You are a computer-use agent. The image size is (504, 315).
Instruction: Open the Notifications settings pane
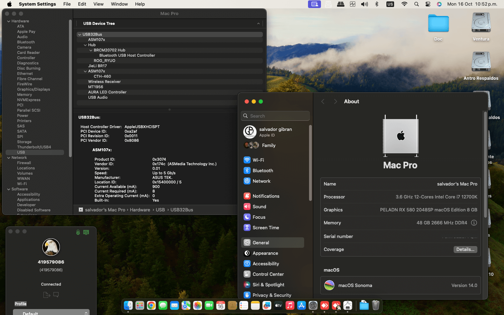pyautogui.click(x=266, y=196)
